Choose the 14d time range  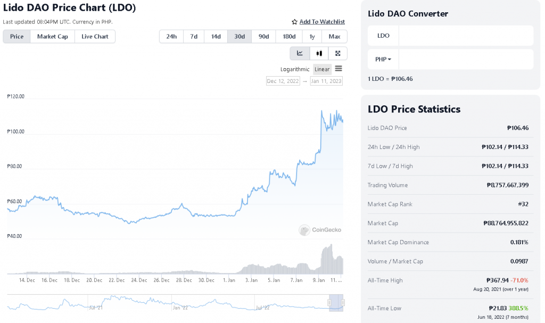point(216,37)
